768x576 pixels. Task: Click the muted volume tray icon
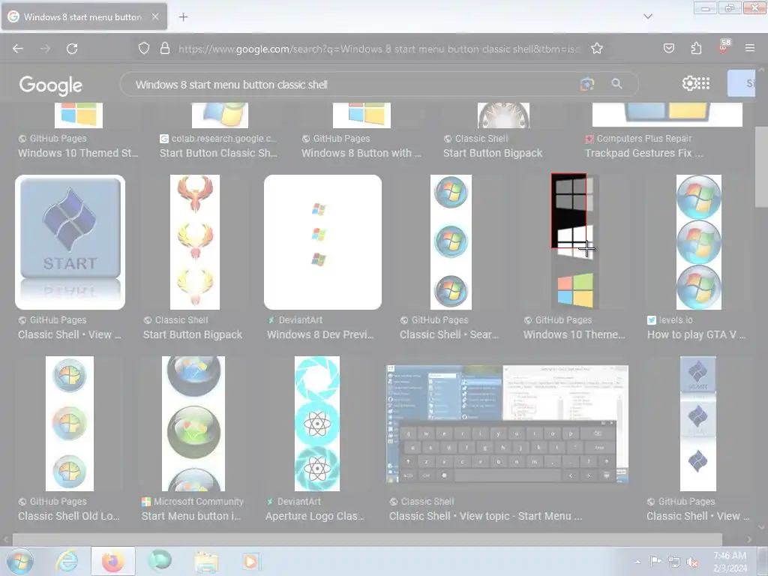tap(692, 562)
